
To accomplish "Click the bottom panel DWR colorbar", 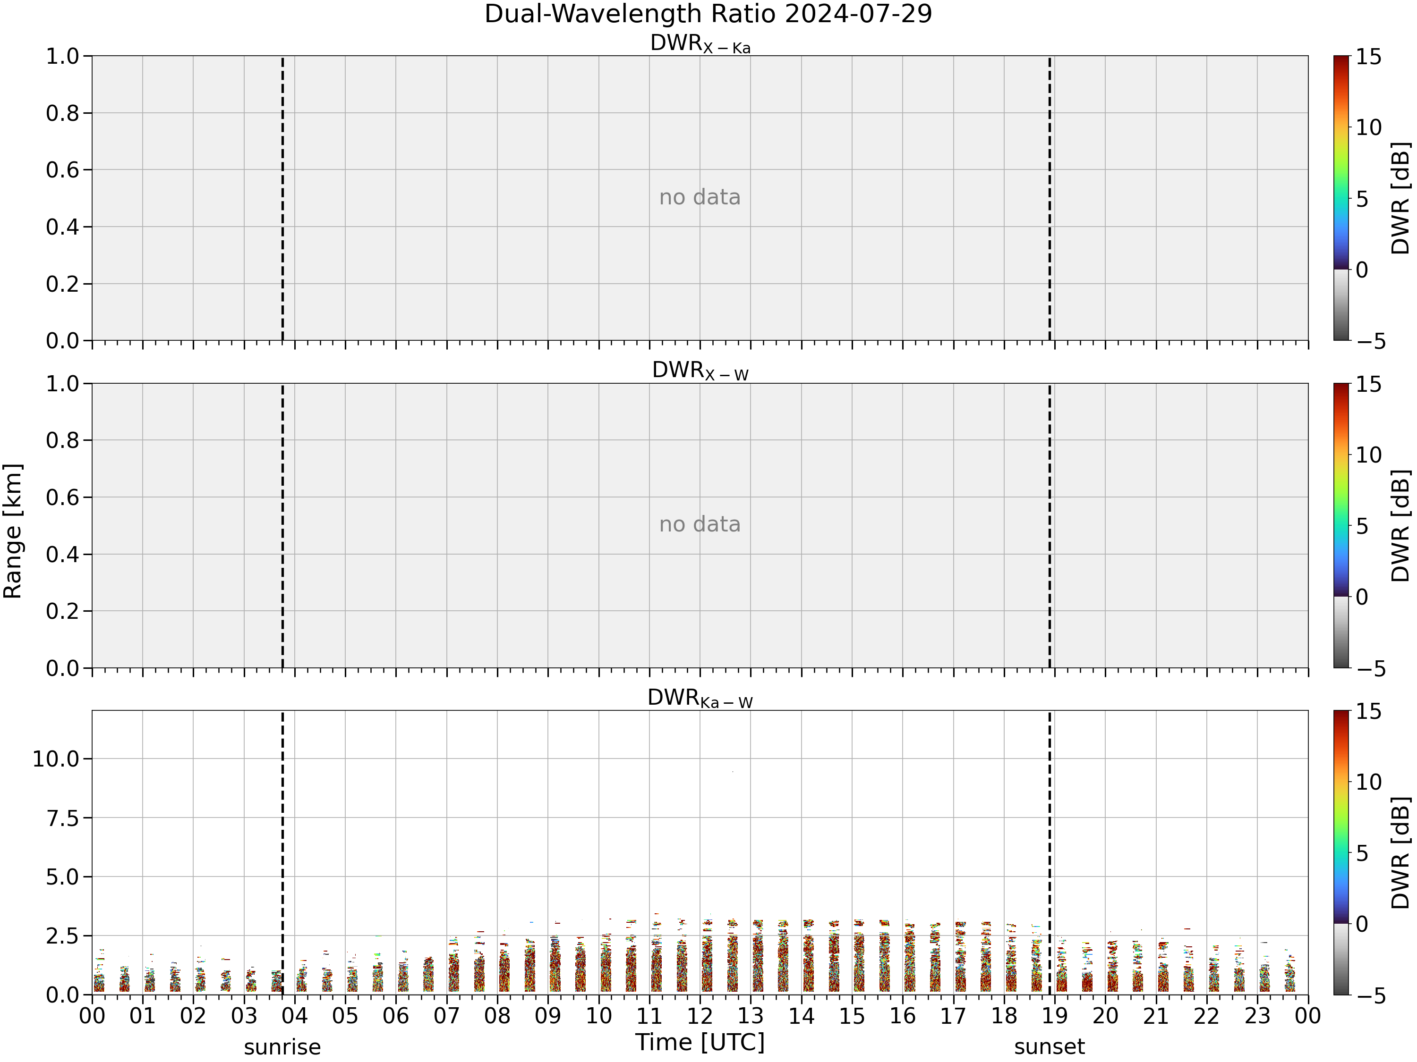I will click(x=1341, y=853).
